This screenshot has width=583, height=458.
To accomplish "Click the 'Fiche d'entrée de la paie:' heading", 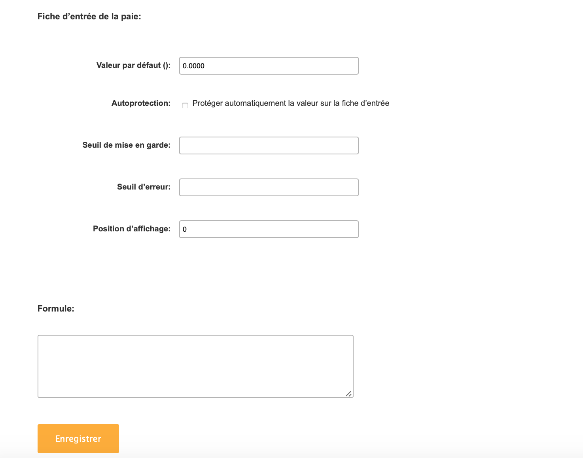I will pyautogui.click(x=89, y=17).
